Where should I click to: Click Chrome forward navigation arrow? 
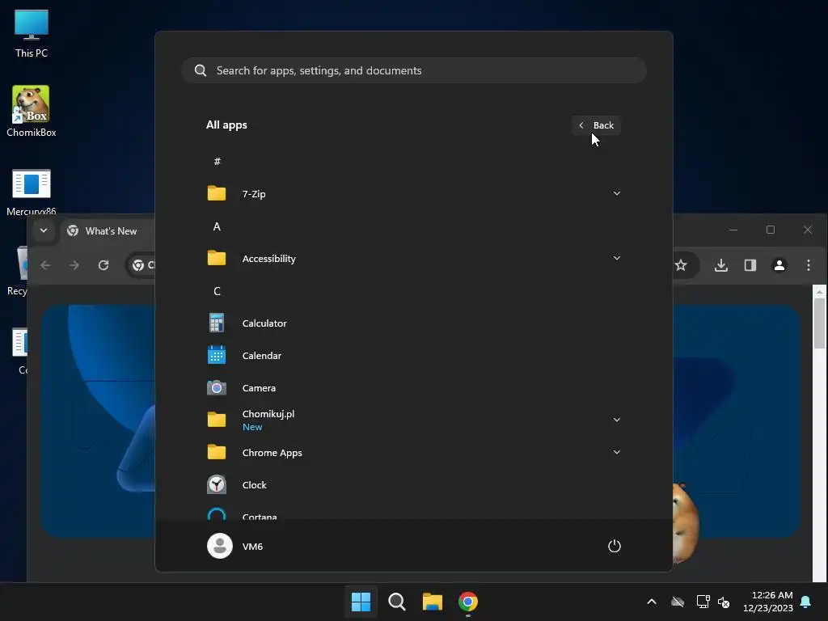74,265
